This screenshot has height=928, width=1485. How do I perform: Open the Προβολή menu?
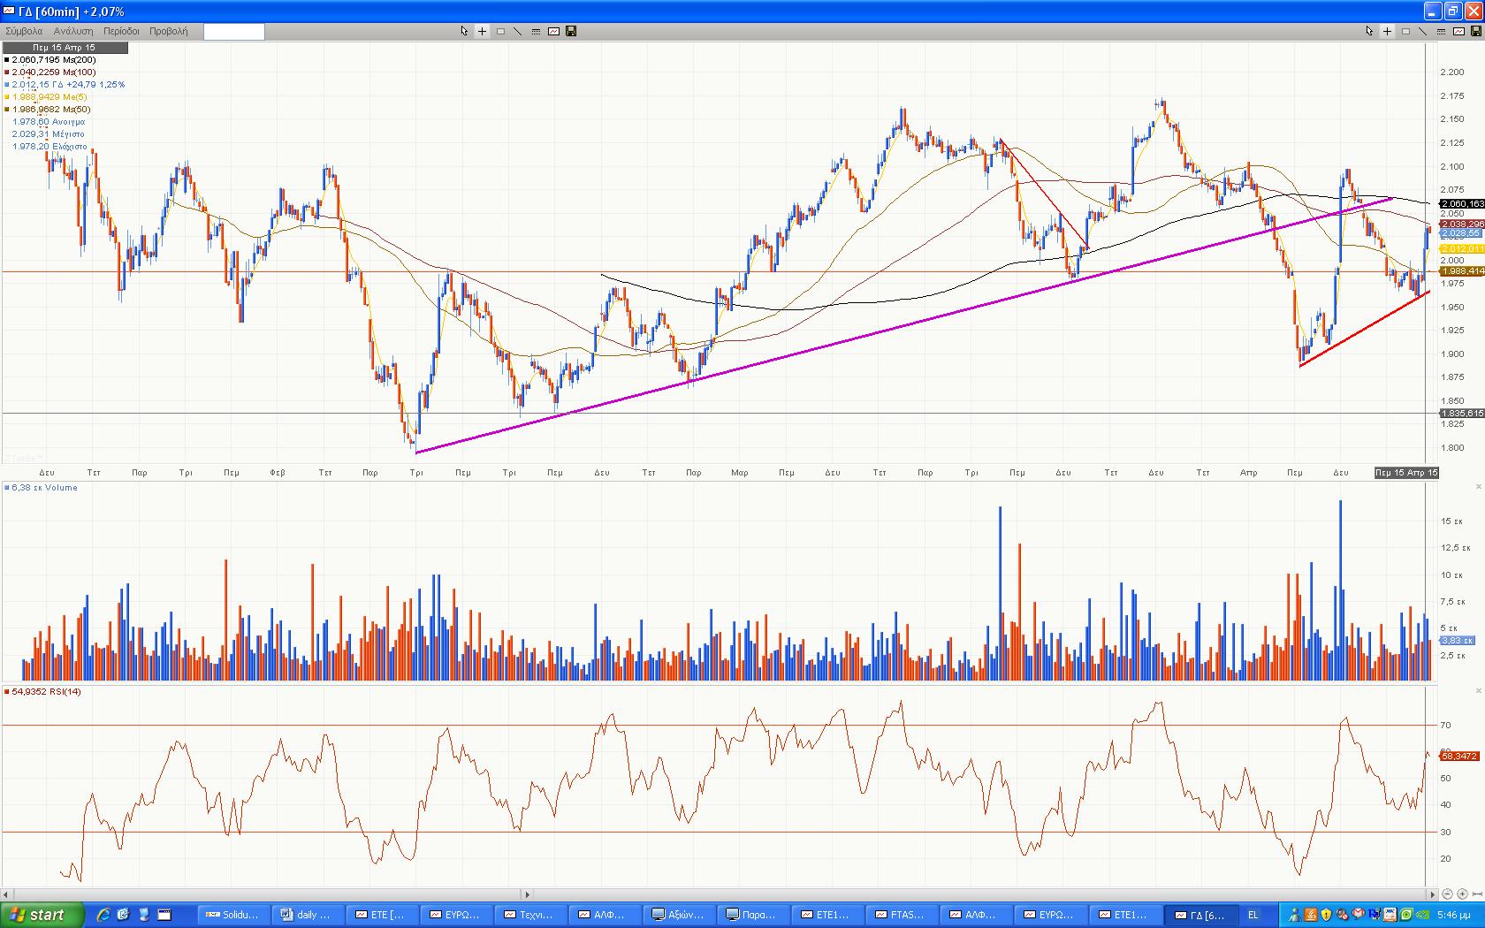click(168, 31)
